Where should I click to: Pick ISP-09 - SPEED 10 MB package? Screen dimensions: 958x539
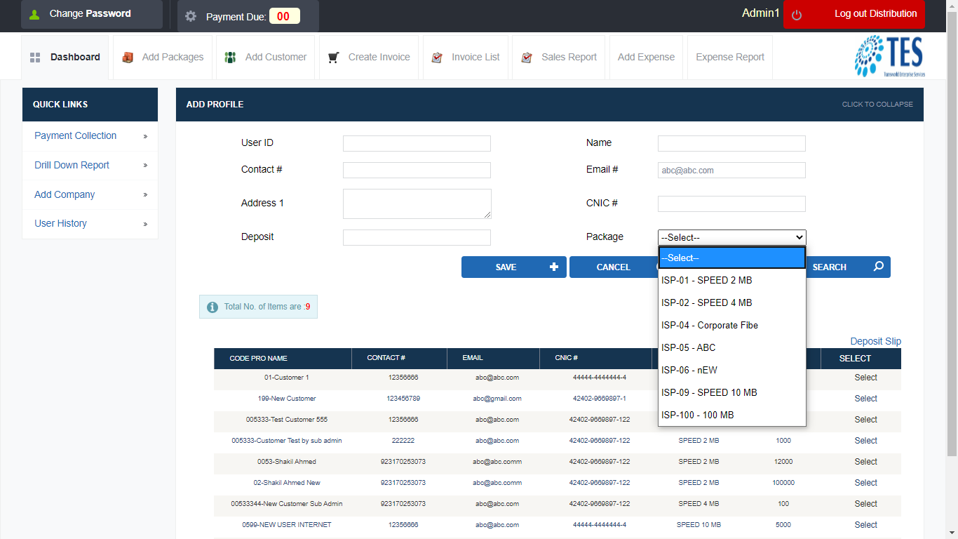731,392
